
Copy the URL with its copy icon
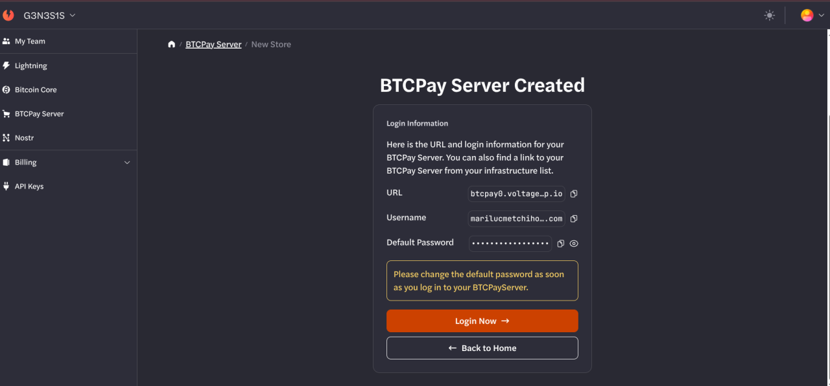click(574, 194)
